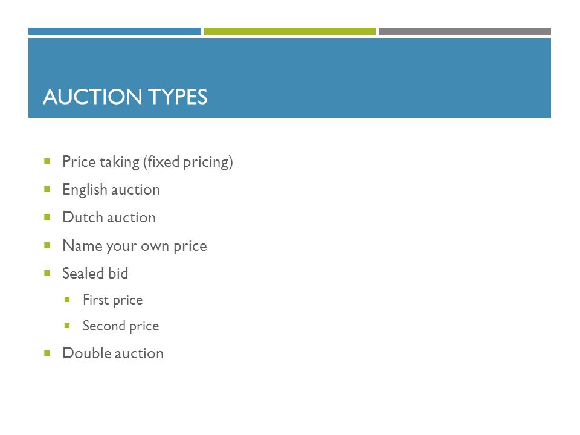Click the green bullet beside Dutch auction

[x=47, y=217]
